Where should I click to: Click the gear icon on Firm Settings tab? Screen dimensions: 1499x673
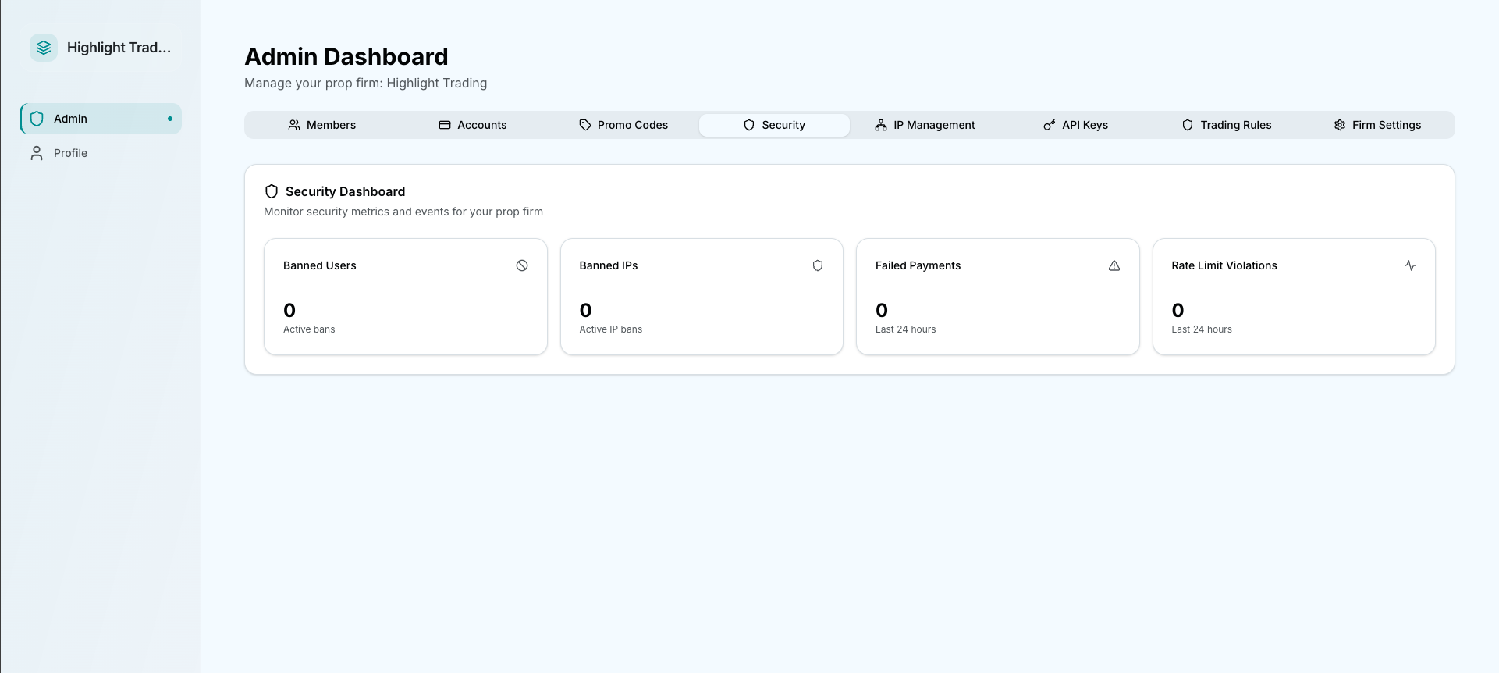pos(1340,125)
